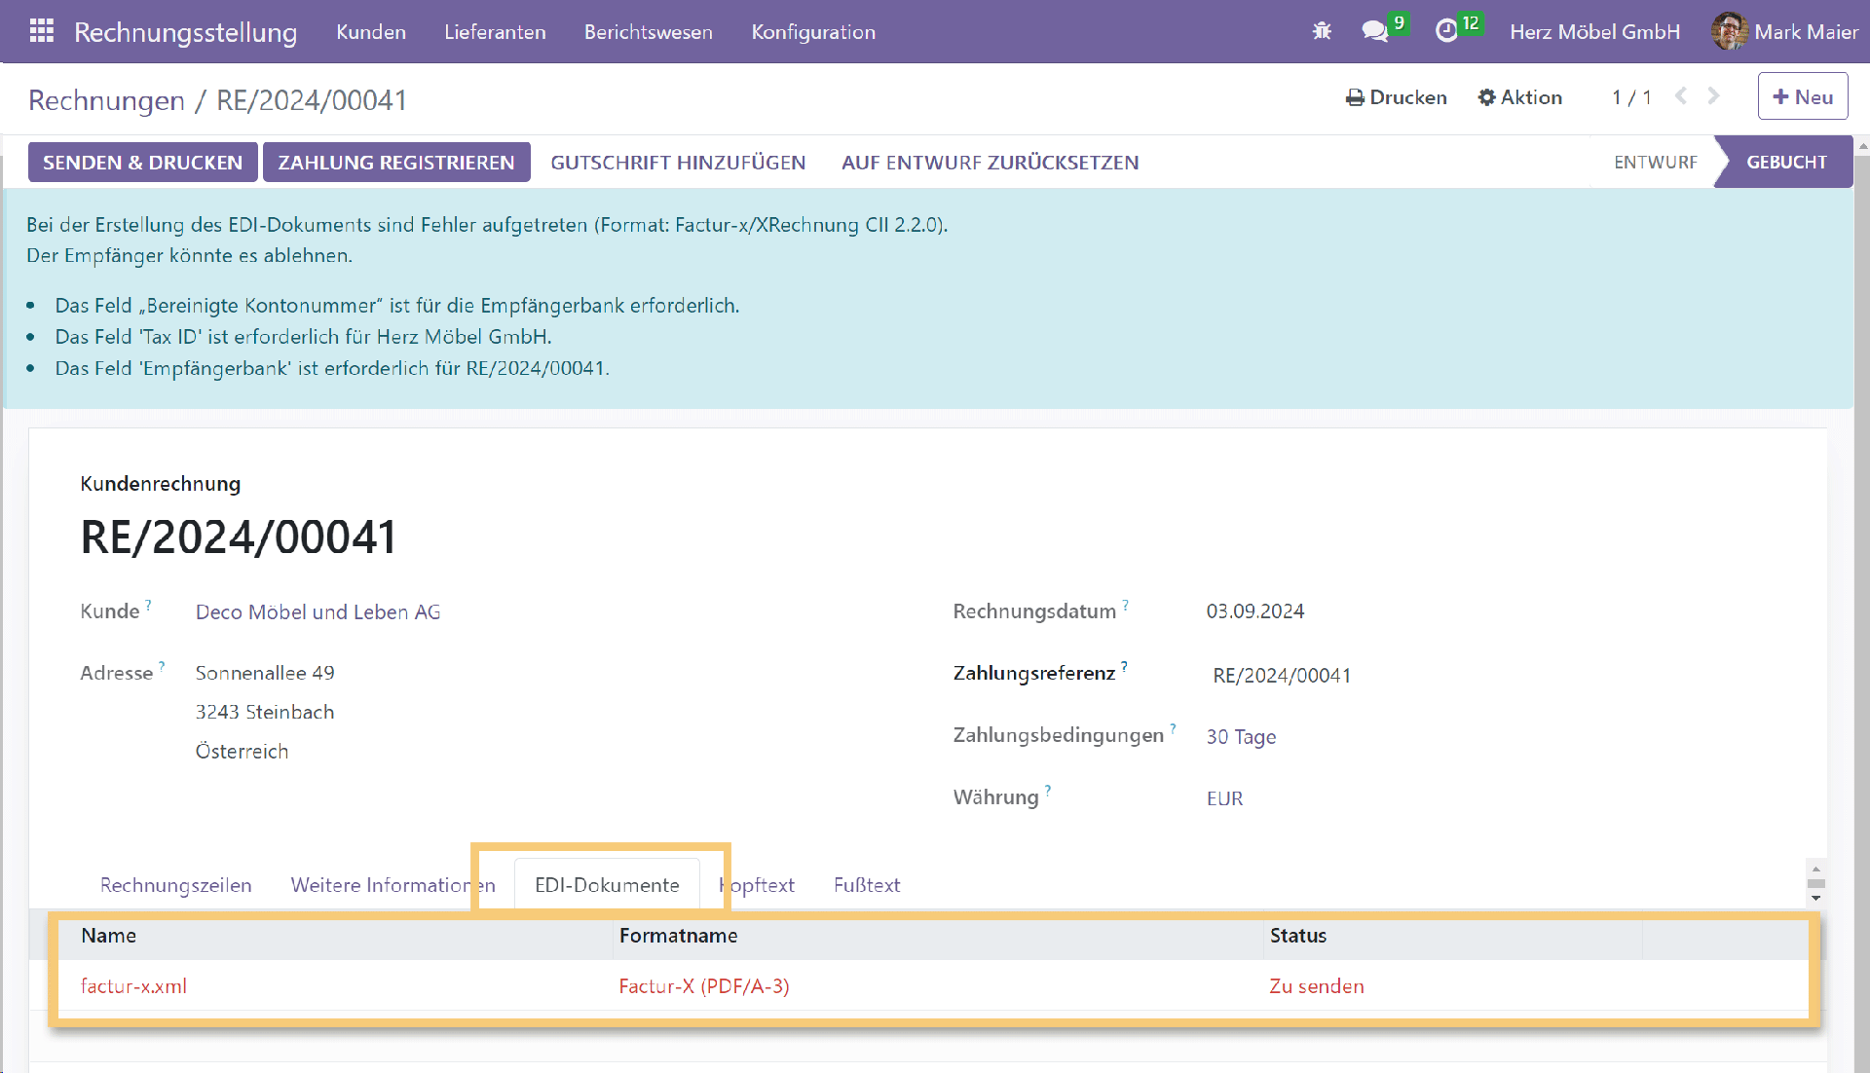Open the apps grid menu icon

(x=41, y=31)
